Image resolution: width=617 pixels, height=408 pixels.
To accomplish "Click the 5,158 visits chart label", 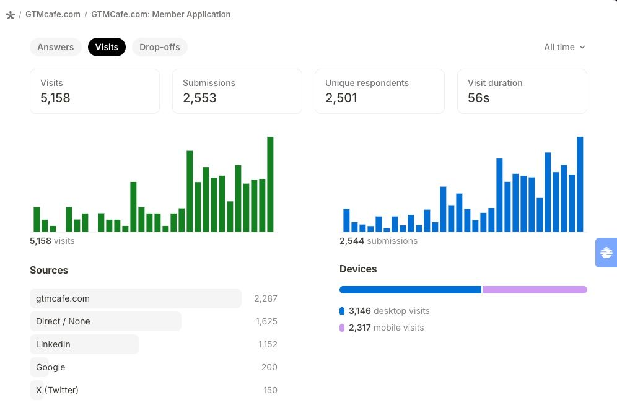I will pyautogui.click(x=52, y=241).
